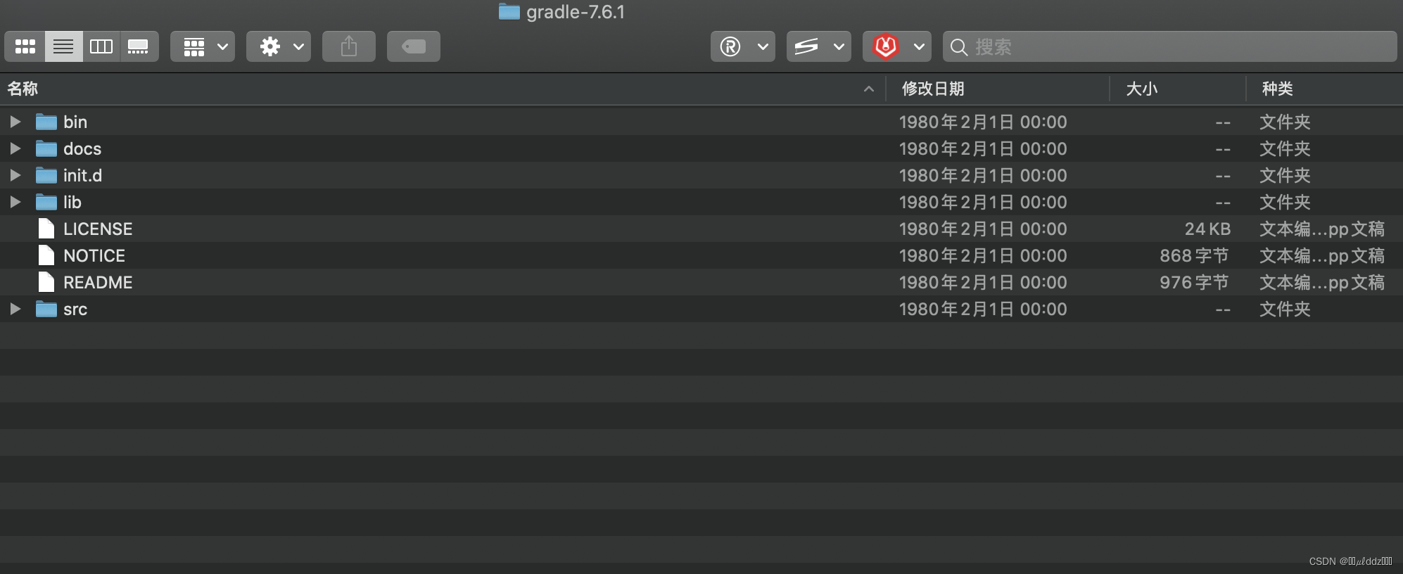Expand the lib folder
1403x574 pixels.
pyautogui.click(x=15, y=202)
